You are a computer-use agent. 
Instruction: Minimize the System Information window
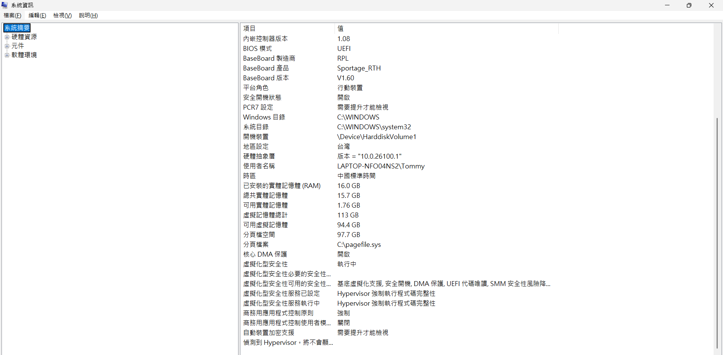(x=667, y=5)
